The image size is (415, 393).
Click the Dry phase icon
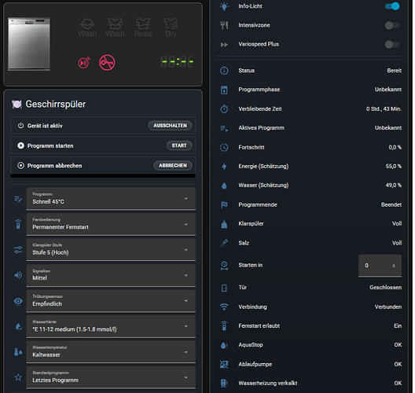[x=171, y=28]
